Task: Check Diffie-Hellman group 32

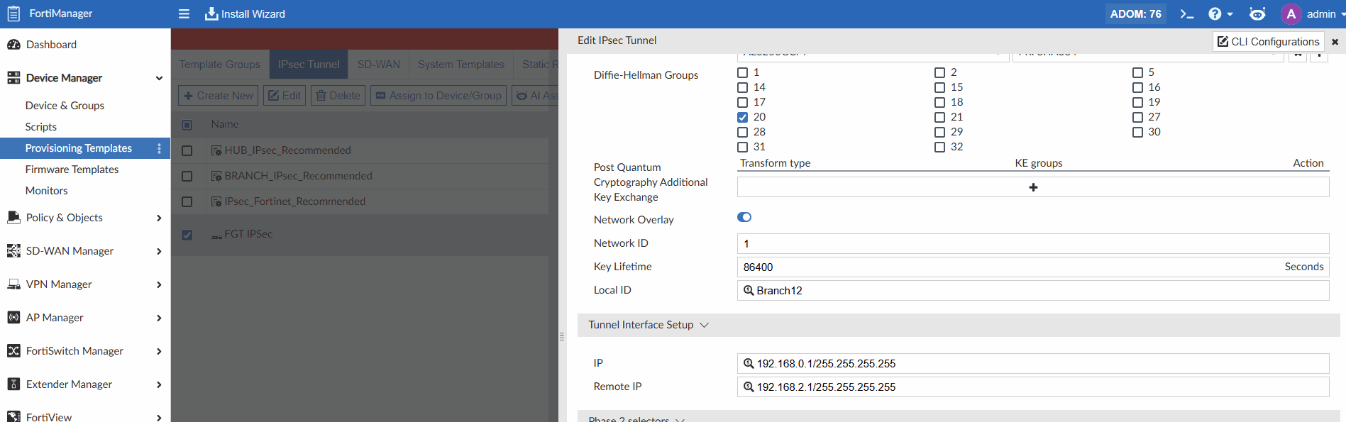Action: [939, 147]
